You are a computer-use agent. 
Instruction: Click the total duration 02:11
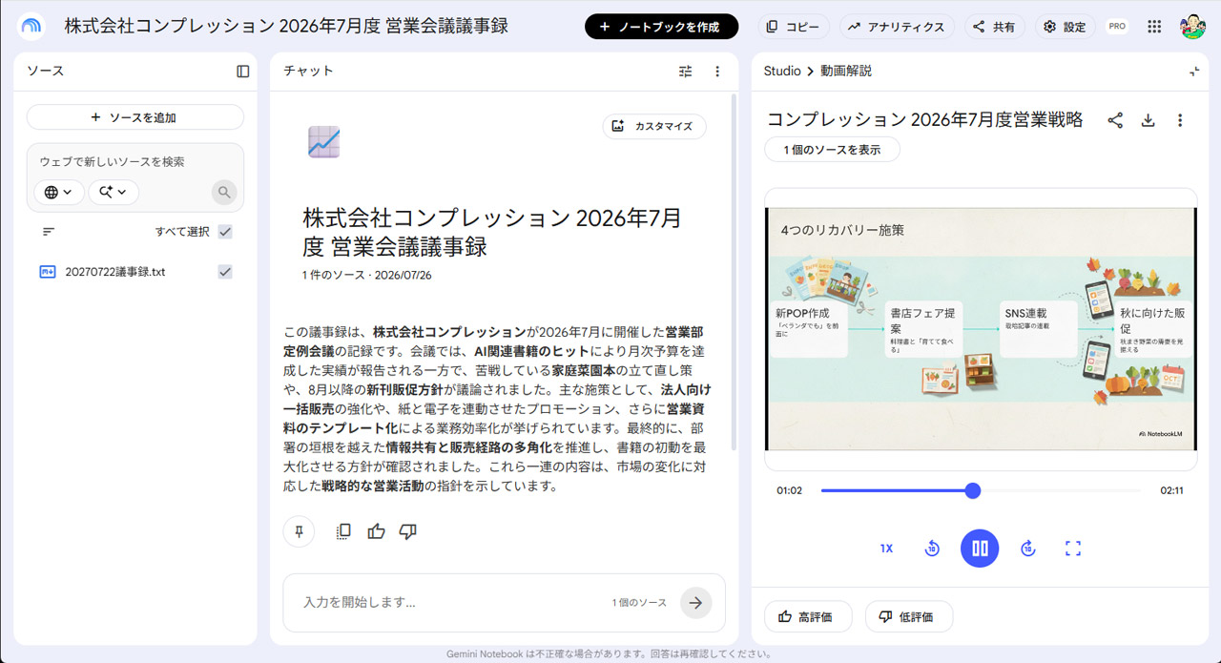pos(1171,490)
